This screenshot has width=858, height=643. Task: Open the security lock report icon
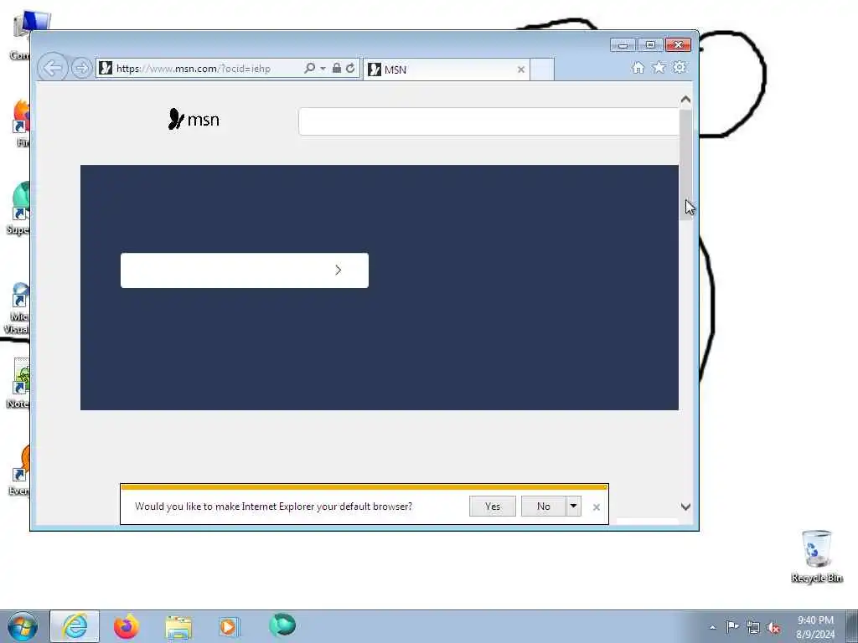point(337,69)
